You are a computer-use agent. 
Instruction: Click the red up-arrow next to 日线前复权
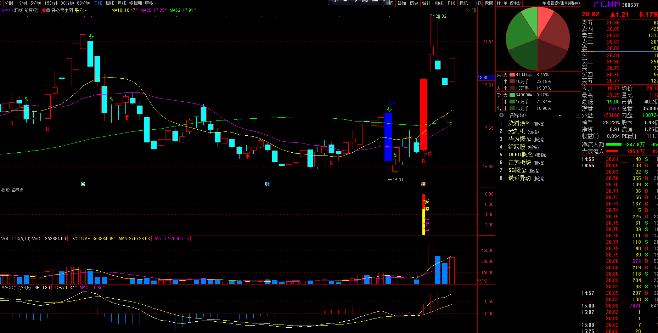tap(44, 11)
